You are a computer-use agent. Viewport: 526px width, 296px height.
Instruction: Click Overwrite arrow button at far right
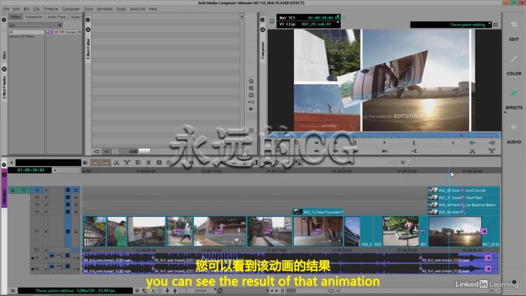click(492, 143)
